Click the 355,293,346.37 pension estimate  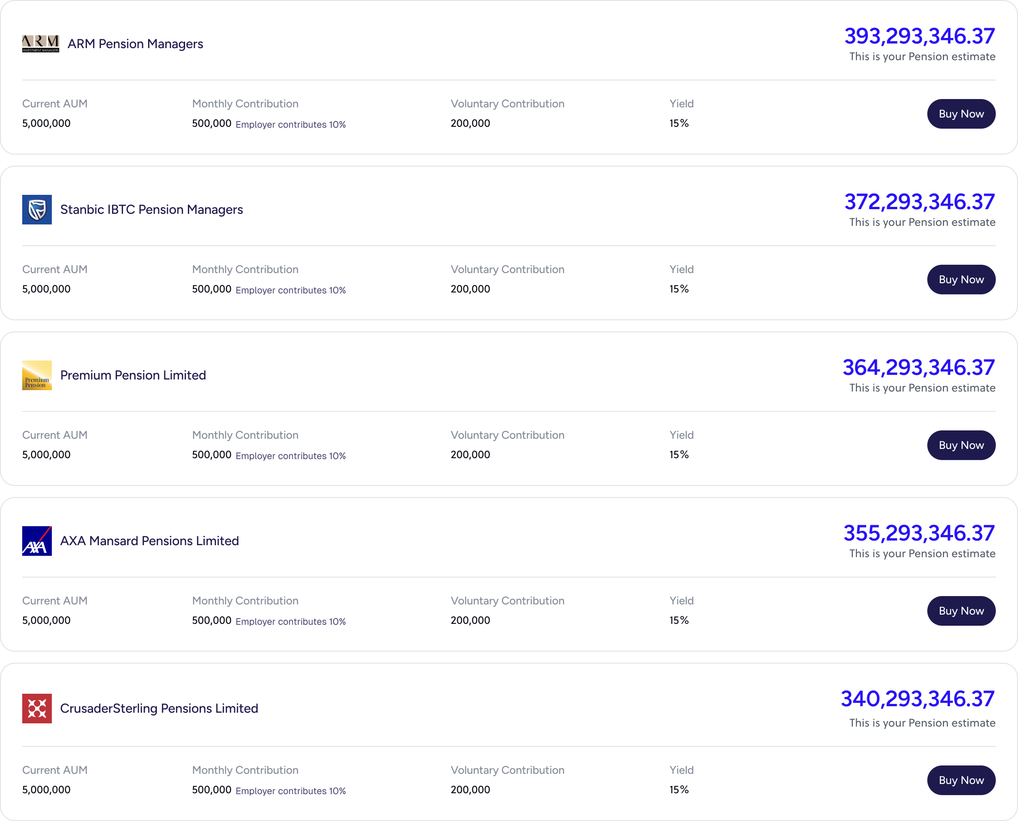pyautogui.click(x=919, y=533)
